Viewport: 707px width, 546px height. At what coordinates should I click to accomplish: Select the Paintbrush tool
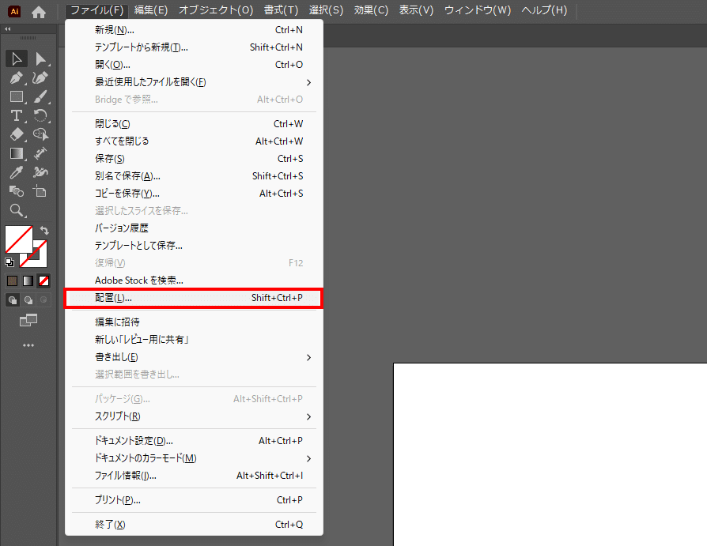(x=40, y=97)
